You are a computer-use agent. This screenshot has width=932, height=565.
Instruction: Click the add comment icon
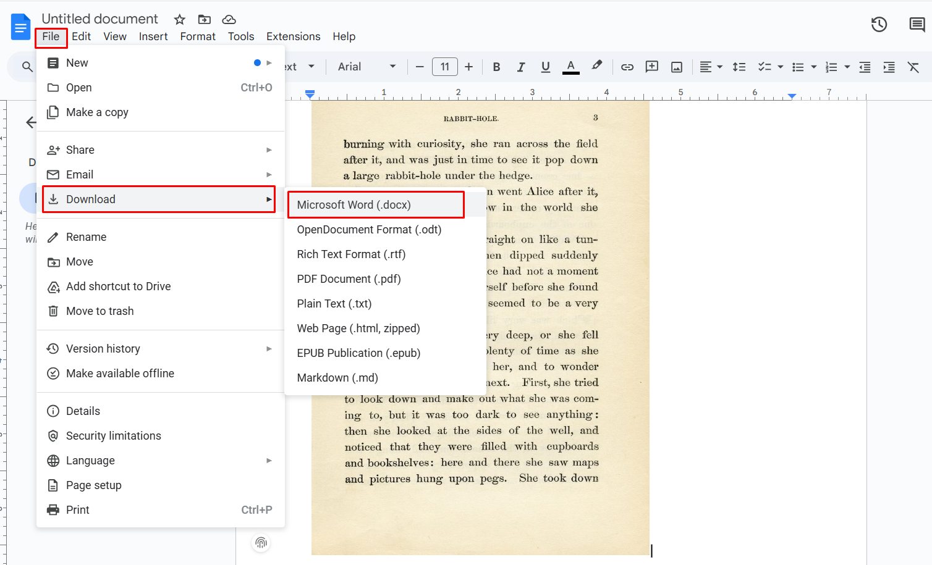tap(651, 67)
